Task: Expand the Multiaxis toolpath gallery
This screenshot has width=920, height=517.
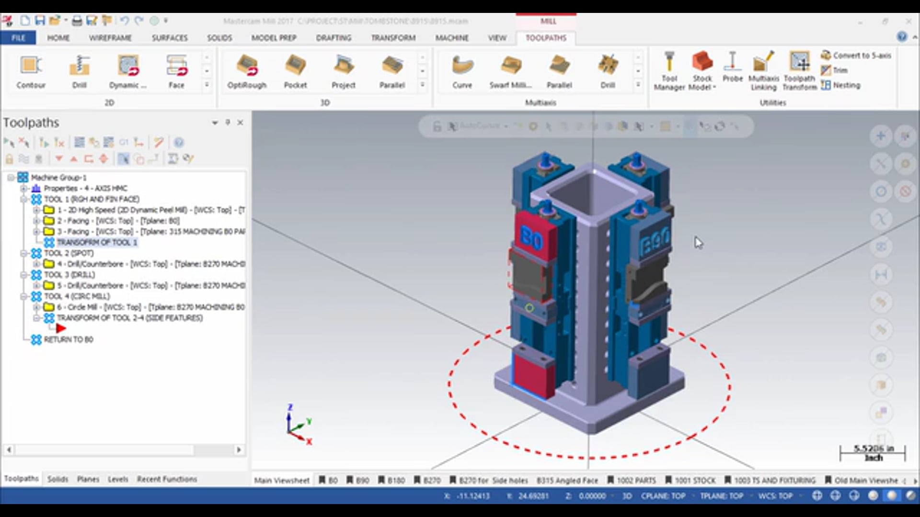Action: pyautogui.click(x=638, y=85)
